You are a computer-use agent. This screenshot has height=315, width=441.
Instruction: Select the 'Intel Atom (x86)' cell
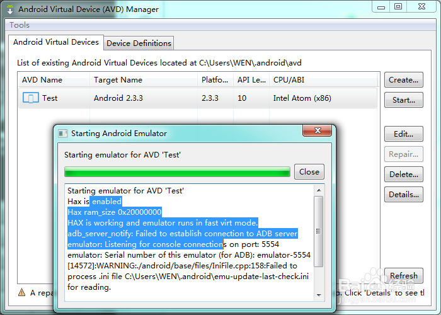point(302,98)
